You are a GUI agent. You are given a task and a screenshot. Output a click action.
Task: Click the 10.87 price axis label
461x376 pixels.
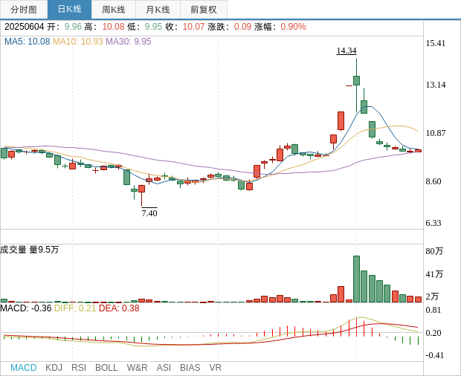click(436, 133)
